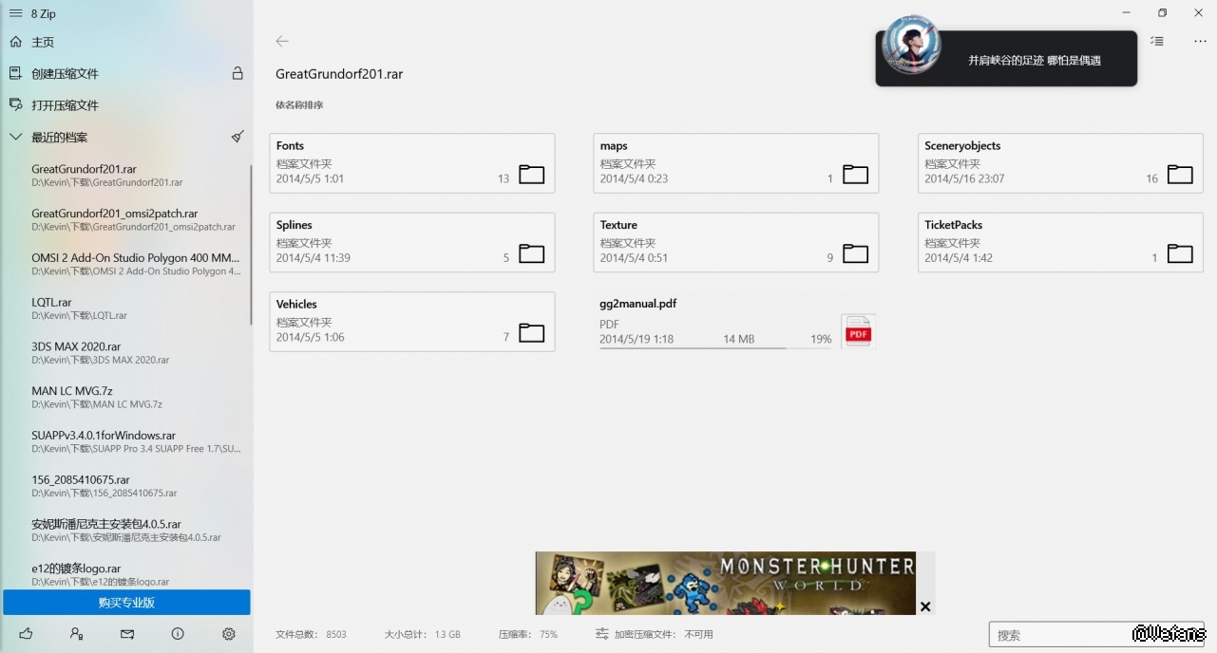Restore the 8 Zip window size
Screen dimensions: 1217x653
[x=1162, y=13]
